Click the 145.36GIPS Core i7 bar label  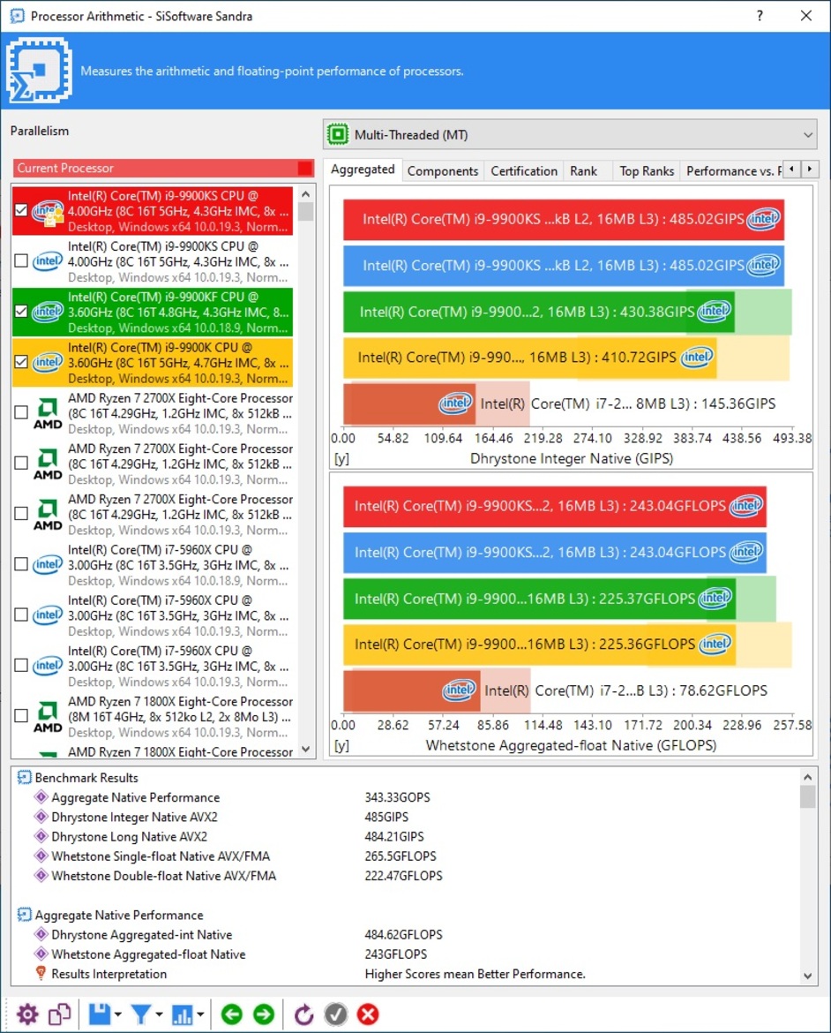click(628, 403)
